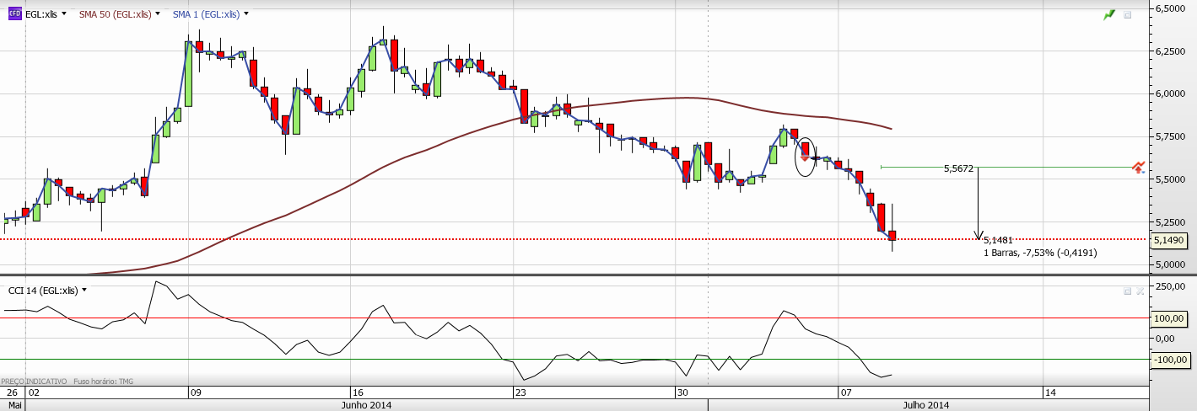Maximize the main price chart panel

coord(1128,15)
